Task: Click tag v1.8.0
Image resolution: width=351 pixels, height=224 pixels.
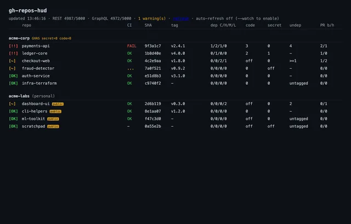Action: click(x=178, y=61)
